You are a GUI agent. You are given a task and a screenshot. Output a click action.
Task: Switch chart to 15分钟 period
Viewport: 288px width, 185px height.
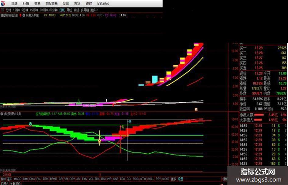tap(34, 10)
